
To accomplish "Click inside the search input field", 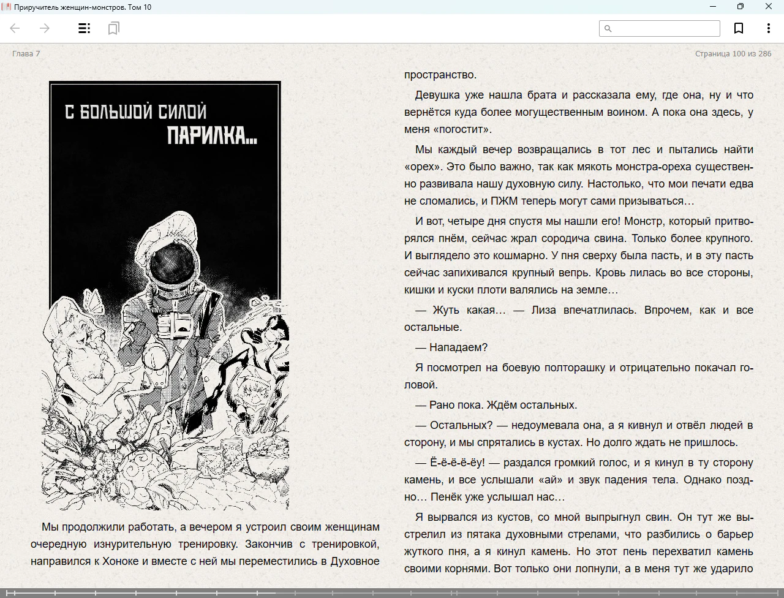I will [x=660, y=28].
